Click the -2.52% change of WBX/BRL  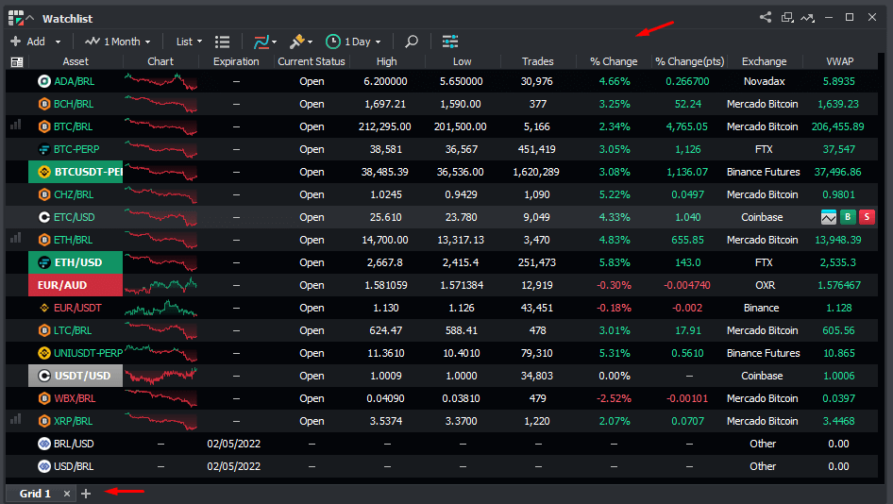pyautogui.click(x=614, y=398)
